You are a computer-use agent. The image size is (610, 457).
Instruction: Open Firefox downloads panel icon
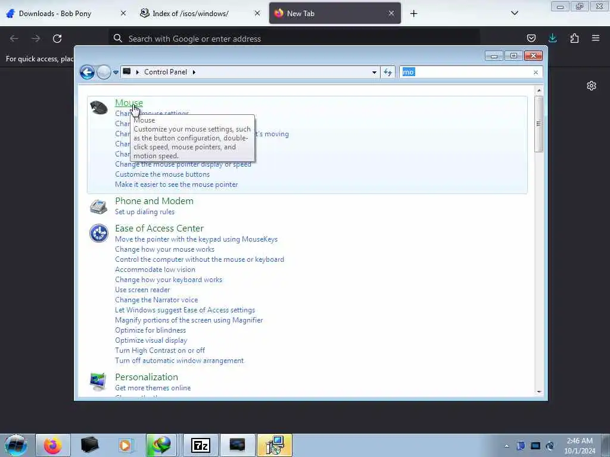[x=552, y=38]
